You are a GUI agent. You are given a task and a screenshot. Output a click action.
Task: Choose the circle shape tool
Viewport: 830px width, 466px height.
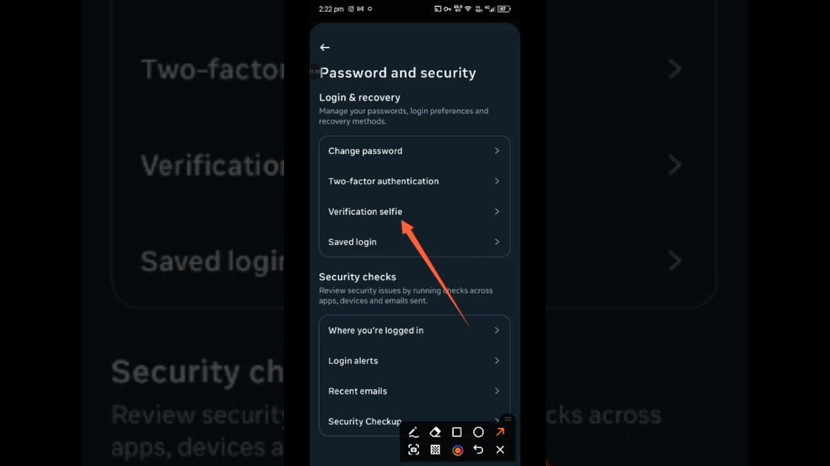[x=479, y=432]
